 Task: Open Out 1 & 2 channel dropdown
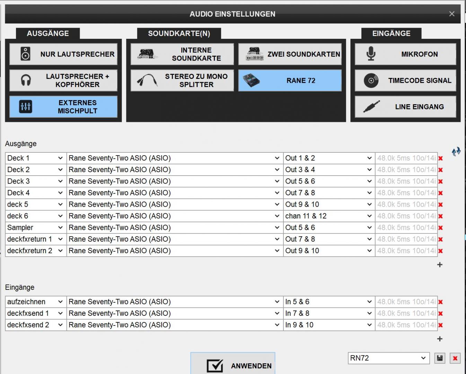click(329, 158)
